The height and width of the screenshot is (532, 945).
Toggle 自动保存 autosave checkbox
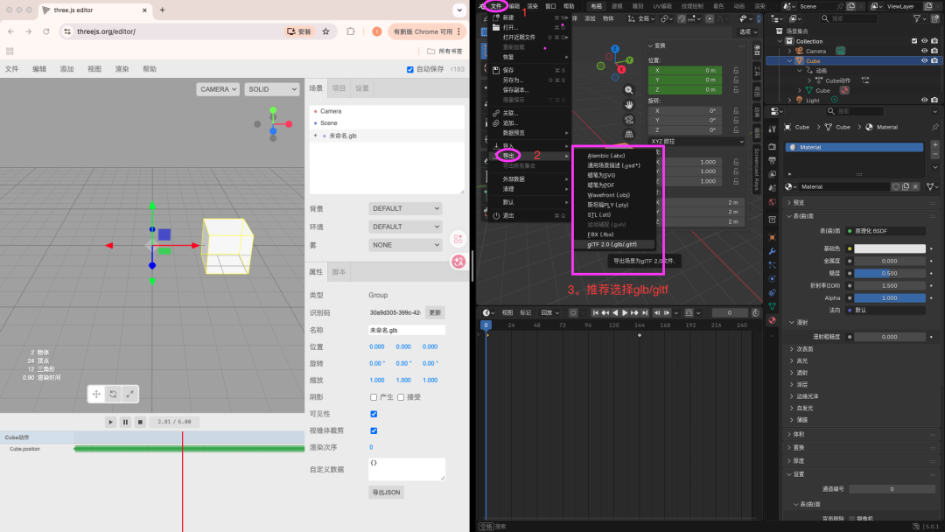point(409,69)
